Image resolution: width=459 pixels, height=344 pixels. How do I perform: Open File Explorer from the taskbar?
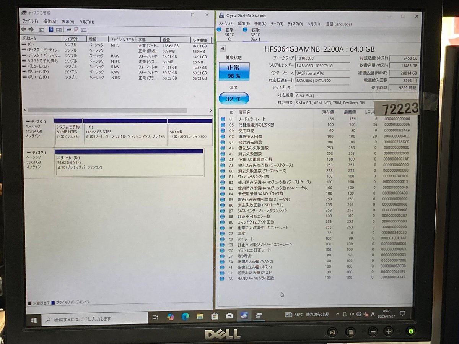200,316
